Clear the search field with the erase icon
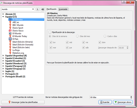Screen dimensions: 137x108 point(43,9)
